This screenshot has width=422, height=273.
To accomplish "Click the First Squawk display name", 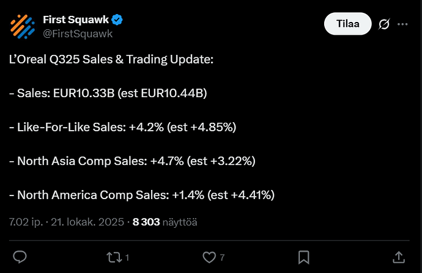I will [75, 20].
